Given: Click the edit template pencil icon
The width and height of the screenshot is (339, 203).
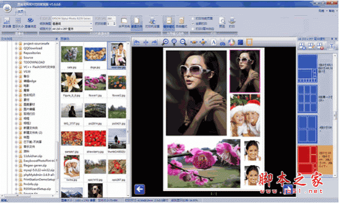Looking at the screenshot, I should (x=311, y=46).
